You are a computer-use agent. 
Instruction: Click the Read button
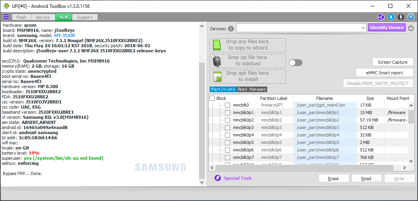tap(366, 179)
